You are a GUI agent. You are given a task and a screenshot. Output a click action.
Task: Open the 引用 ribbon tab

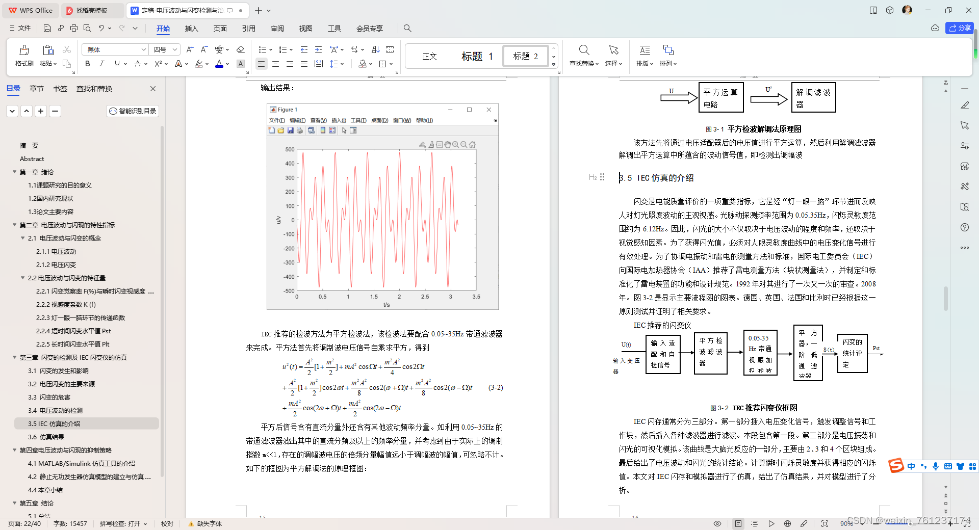[248, 29]
